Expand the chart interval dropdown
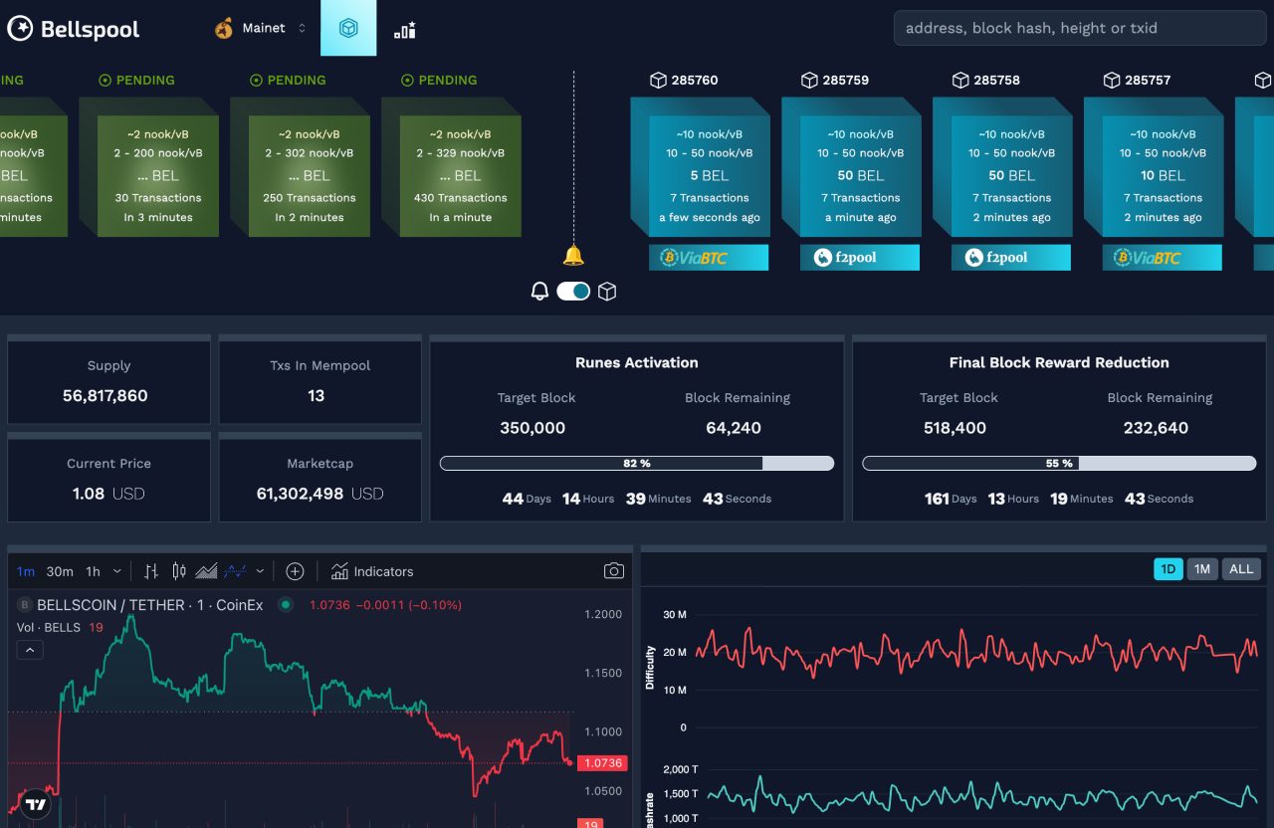 pos(117,571)
